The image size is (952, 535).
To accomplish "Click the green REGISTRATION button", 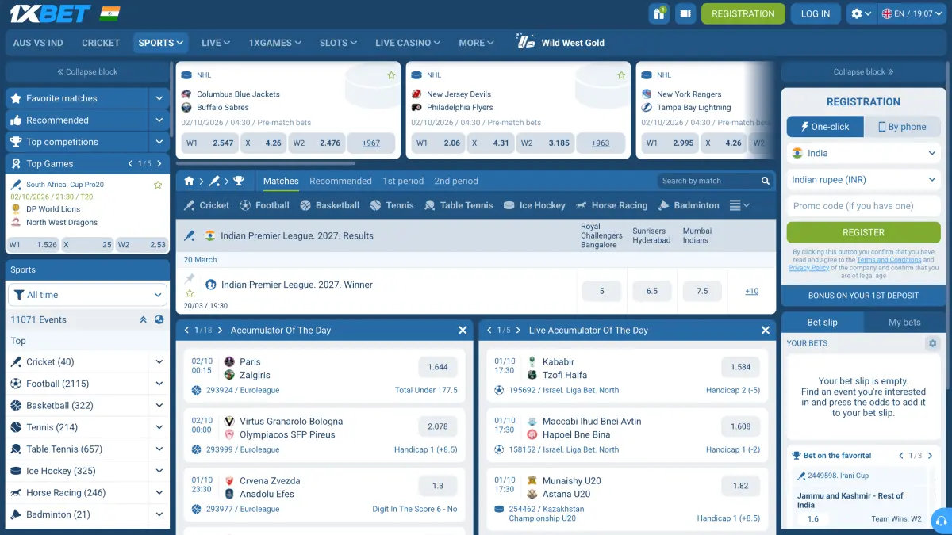I will click(x=743, y=13).
